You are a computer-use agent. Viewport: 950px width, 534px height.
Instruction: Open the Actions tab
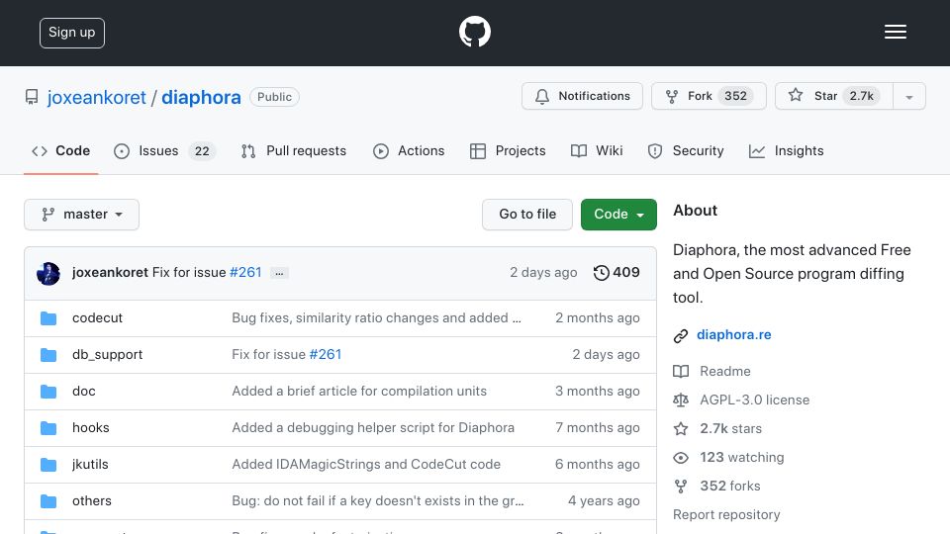pos(409,150)
